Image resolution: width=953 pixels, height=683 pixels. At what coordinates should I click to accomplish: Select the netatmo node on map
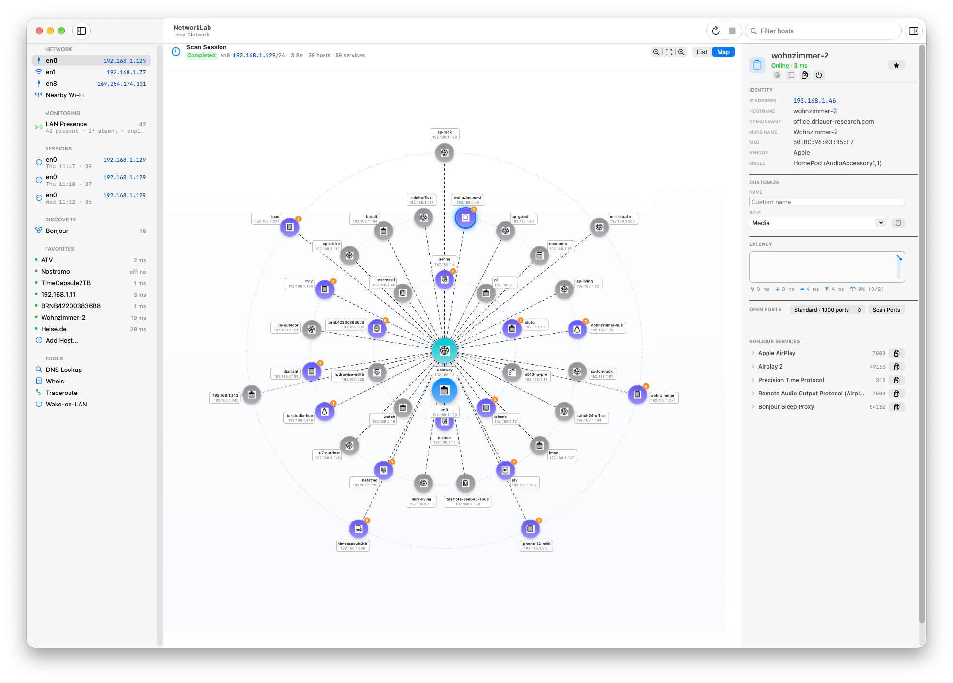[384, 470]
